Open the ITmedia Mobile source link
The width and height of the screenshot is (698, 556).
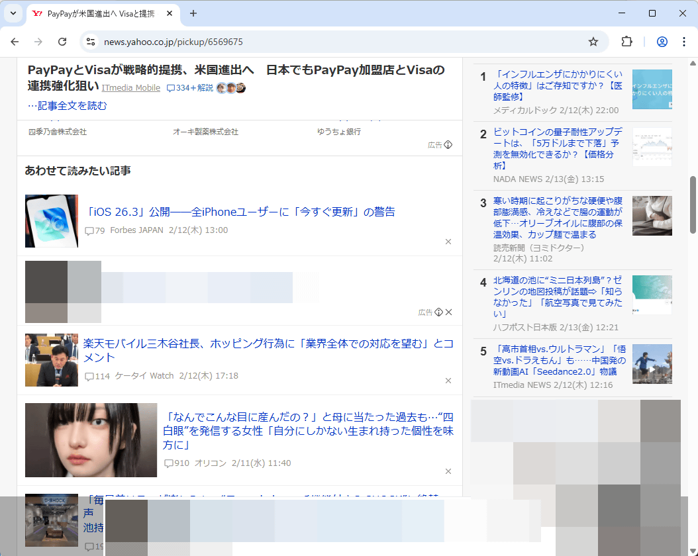point(130,88)
